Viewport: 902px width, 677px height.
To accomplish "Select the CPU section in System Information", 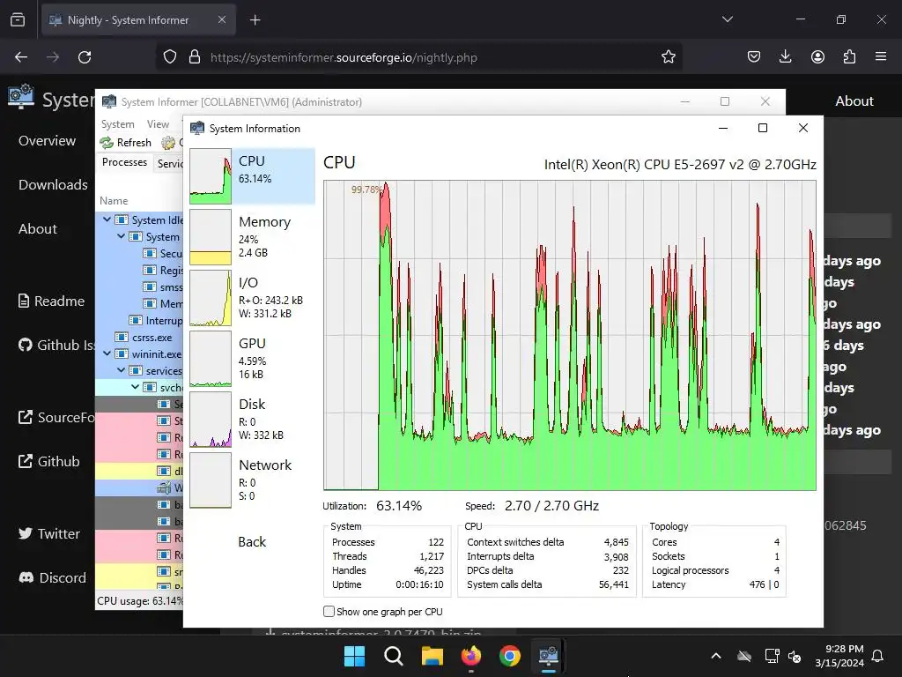I will pos(252,176).
